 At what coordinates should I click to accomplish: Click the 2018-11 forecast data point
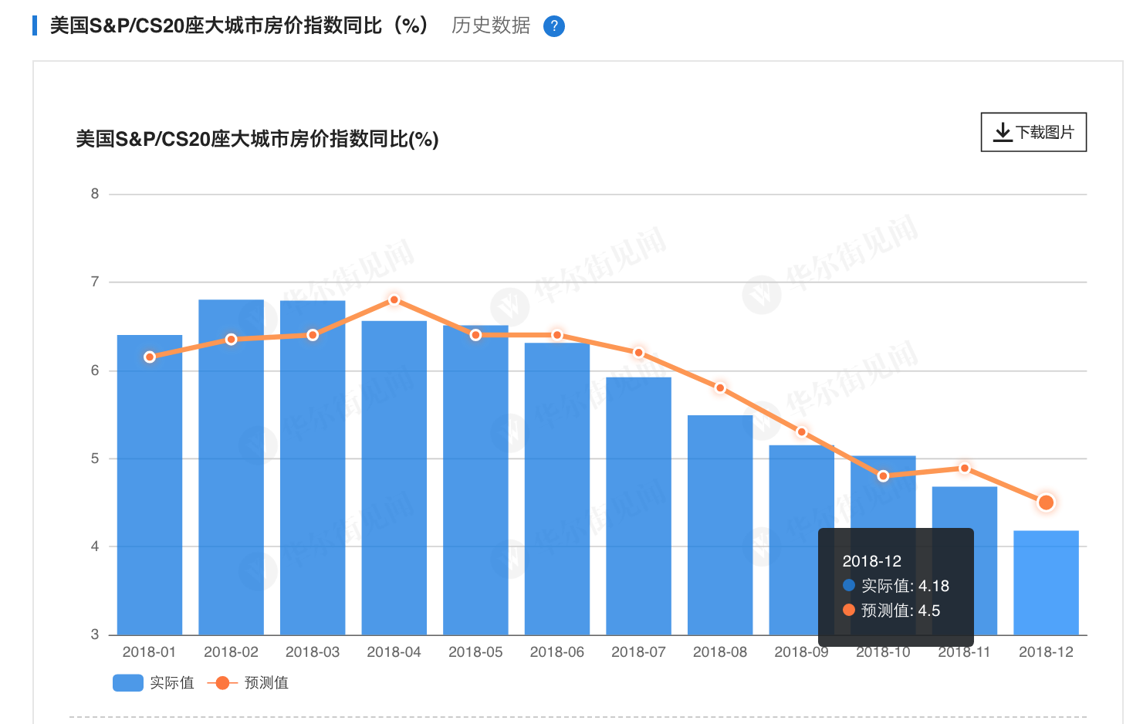[x=965, y=469]
